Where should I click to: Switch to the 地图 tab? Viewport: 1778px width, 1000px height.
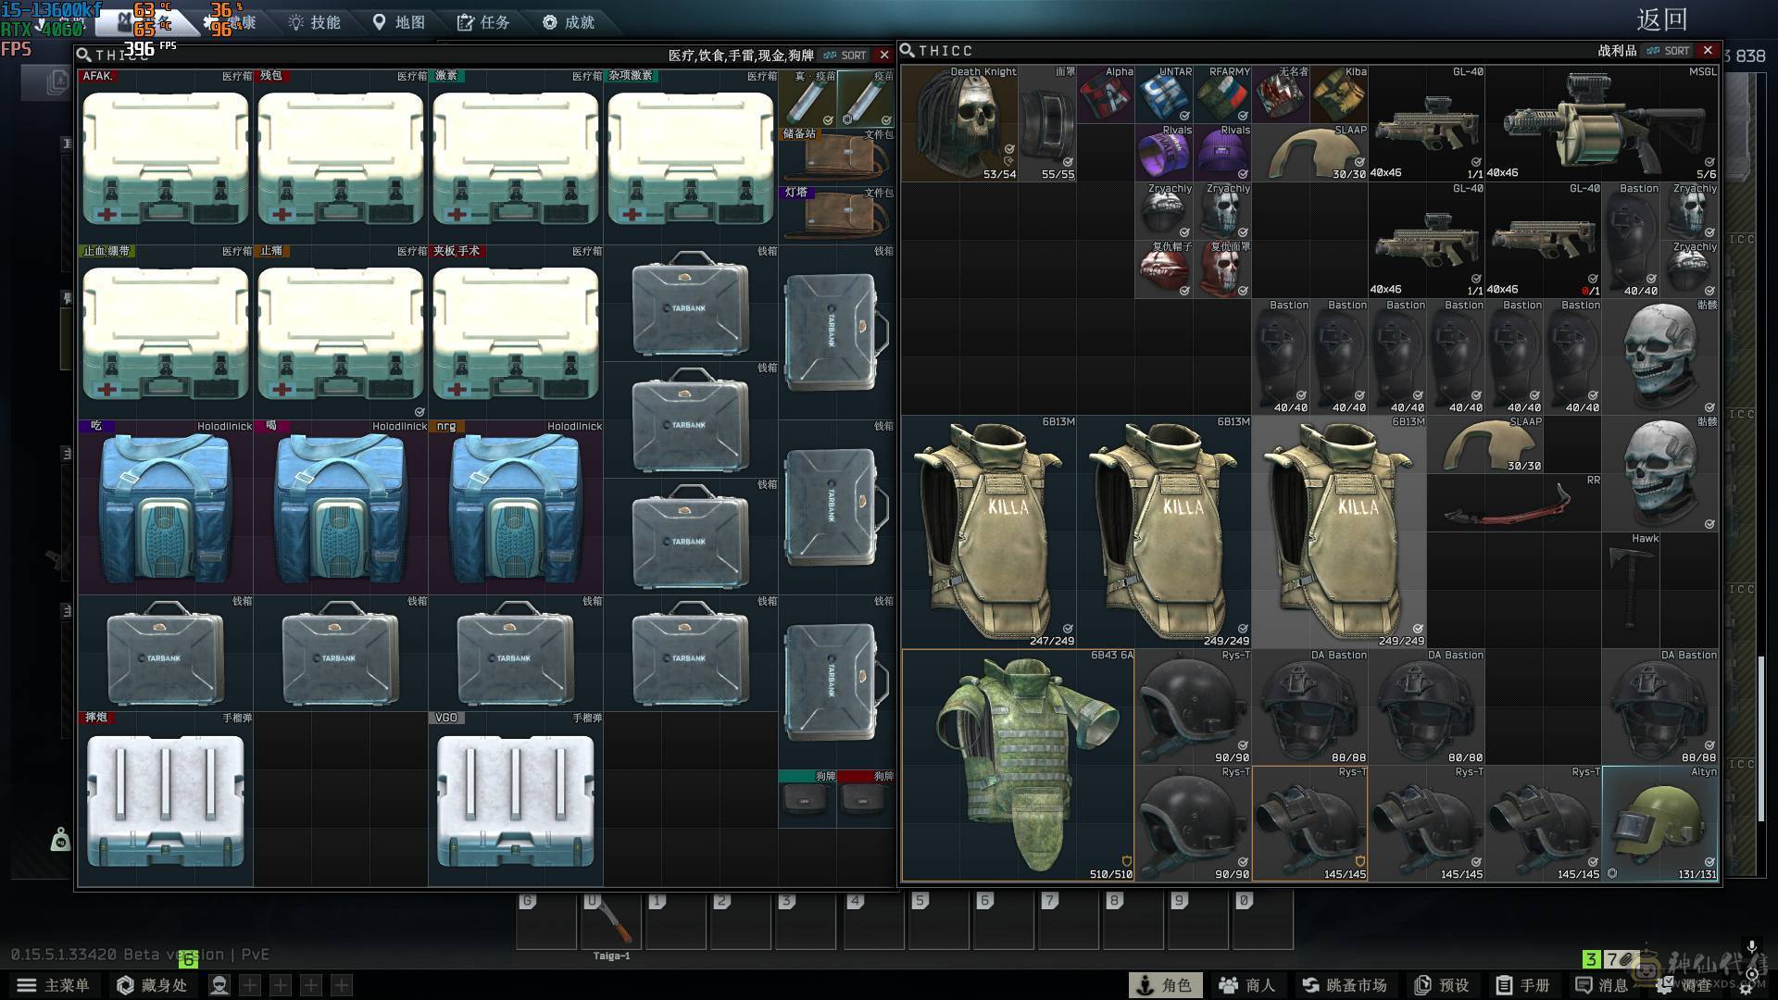(399, 21)
